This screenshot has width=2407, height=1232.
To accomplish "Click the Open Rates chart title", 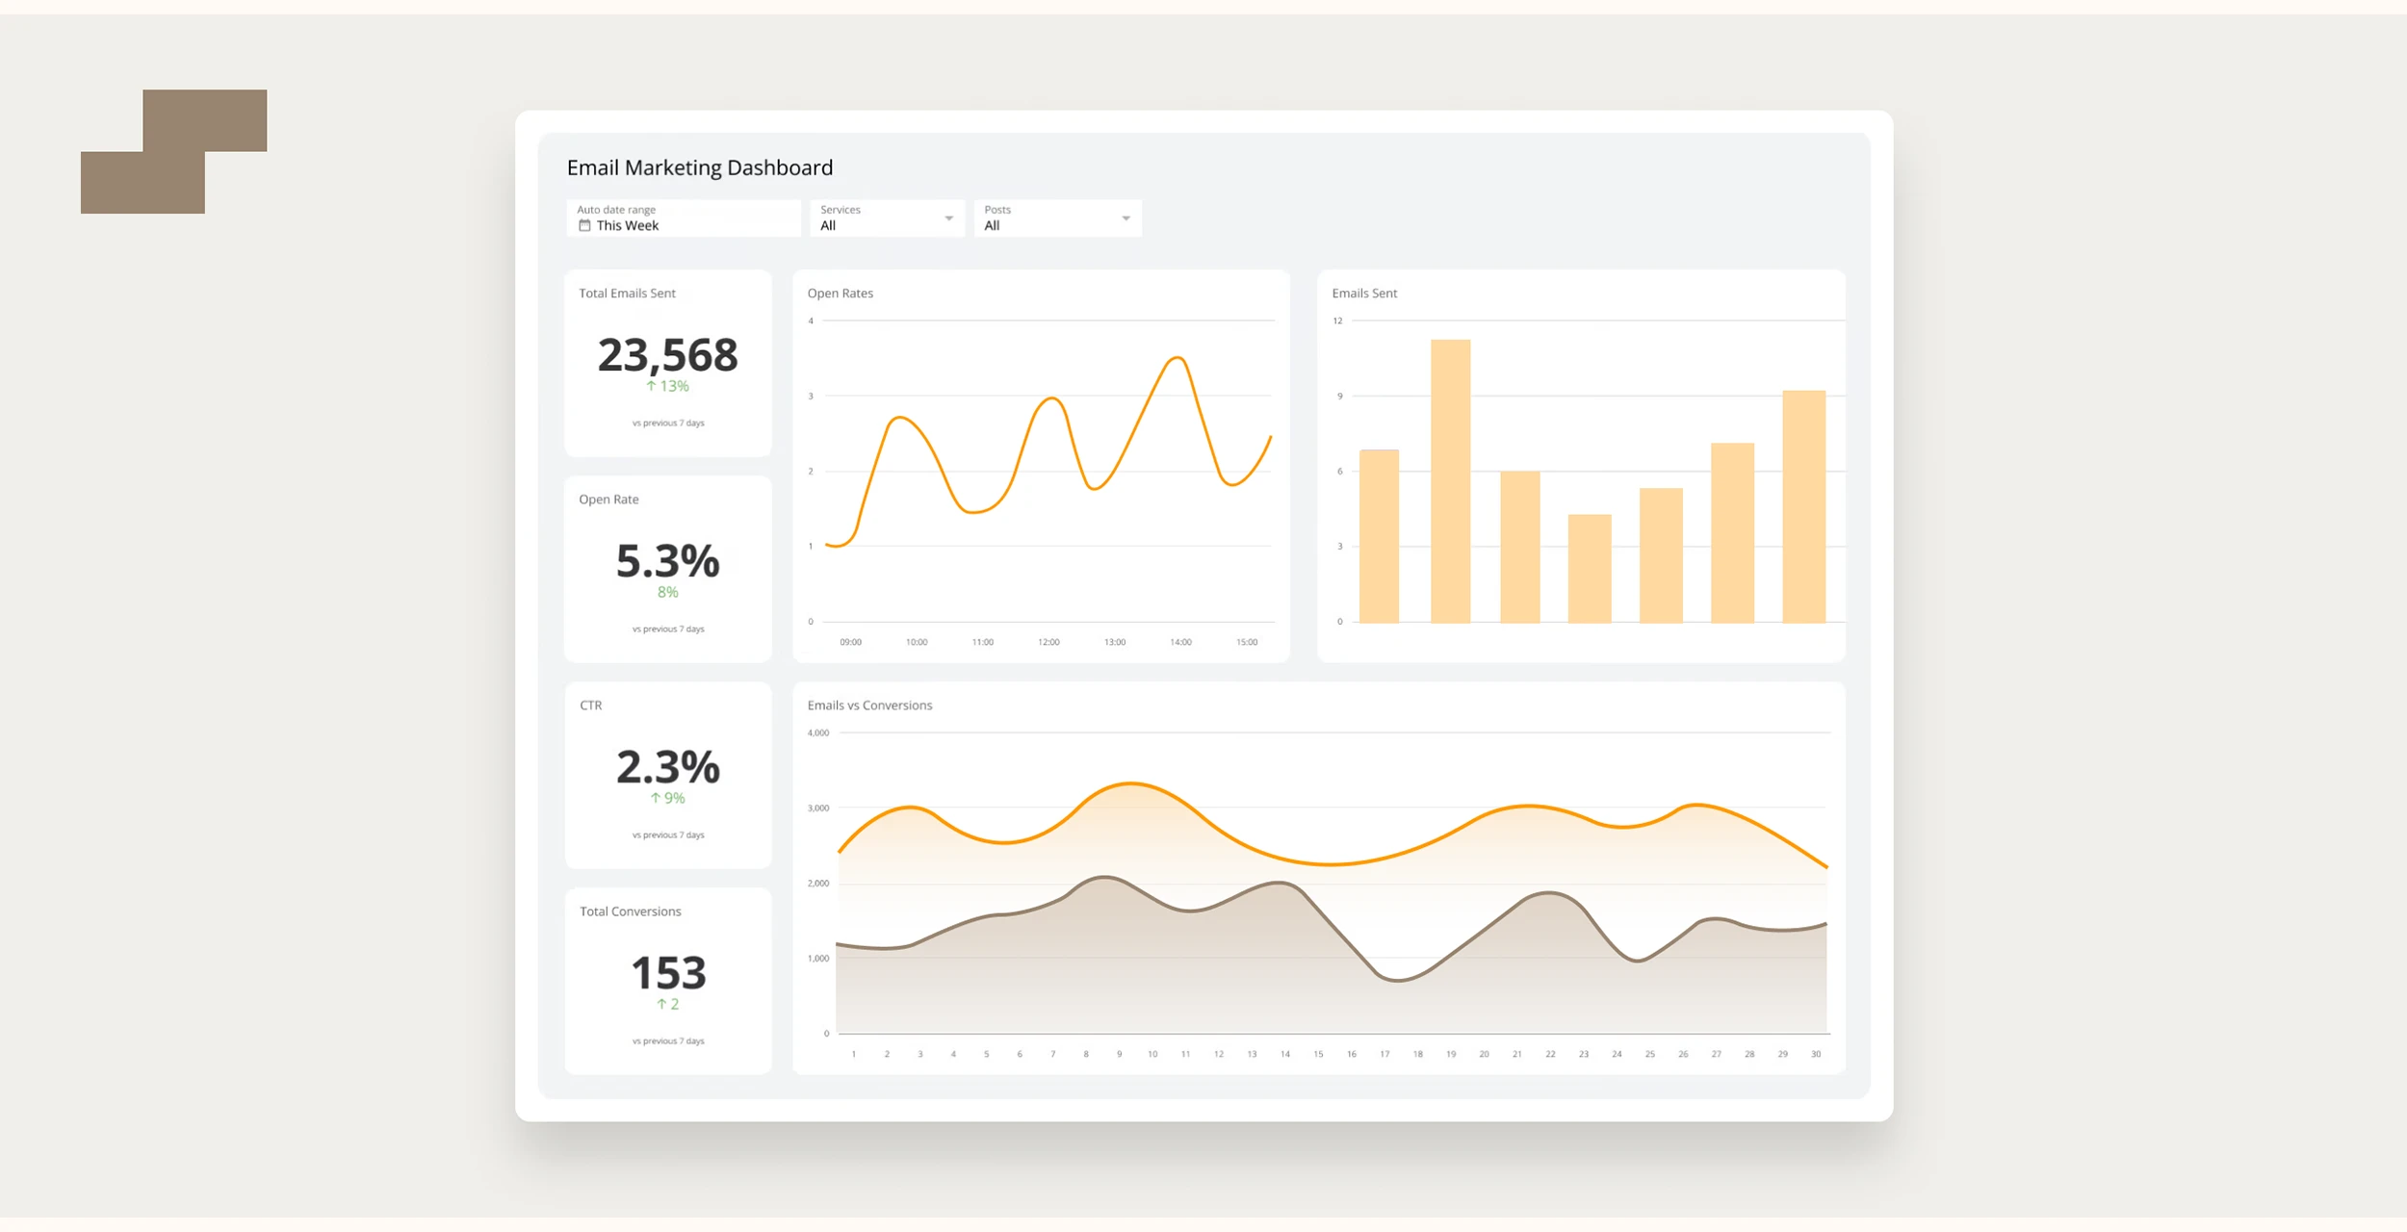I will pyautogui.click(x=840, y=294).
